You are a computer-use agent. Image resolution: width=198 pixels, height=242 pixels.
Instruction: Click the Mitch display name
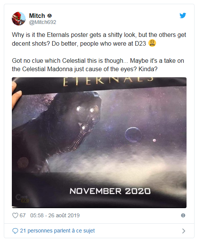(x=37, y=16)
